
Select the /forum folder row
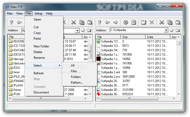pyautogui.click(x=17, y=90)
